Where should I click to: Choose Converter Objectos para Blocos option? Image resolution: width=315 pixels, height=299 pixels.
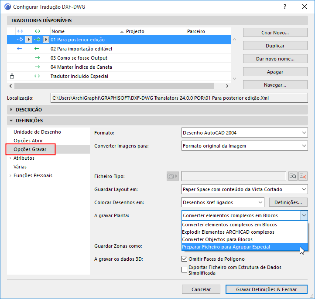244,239
